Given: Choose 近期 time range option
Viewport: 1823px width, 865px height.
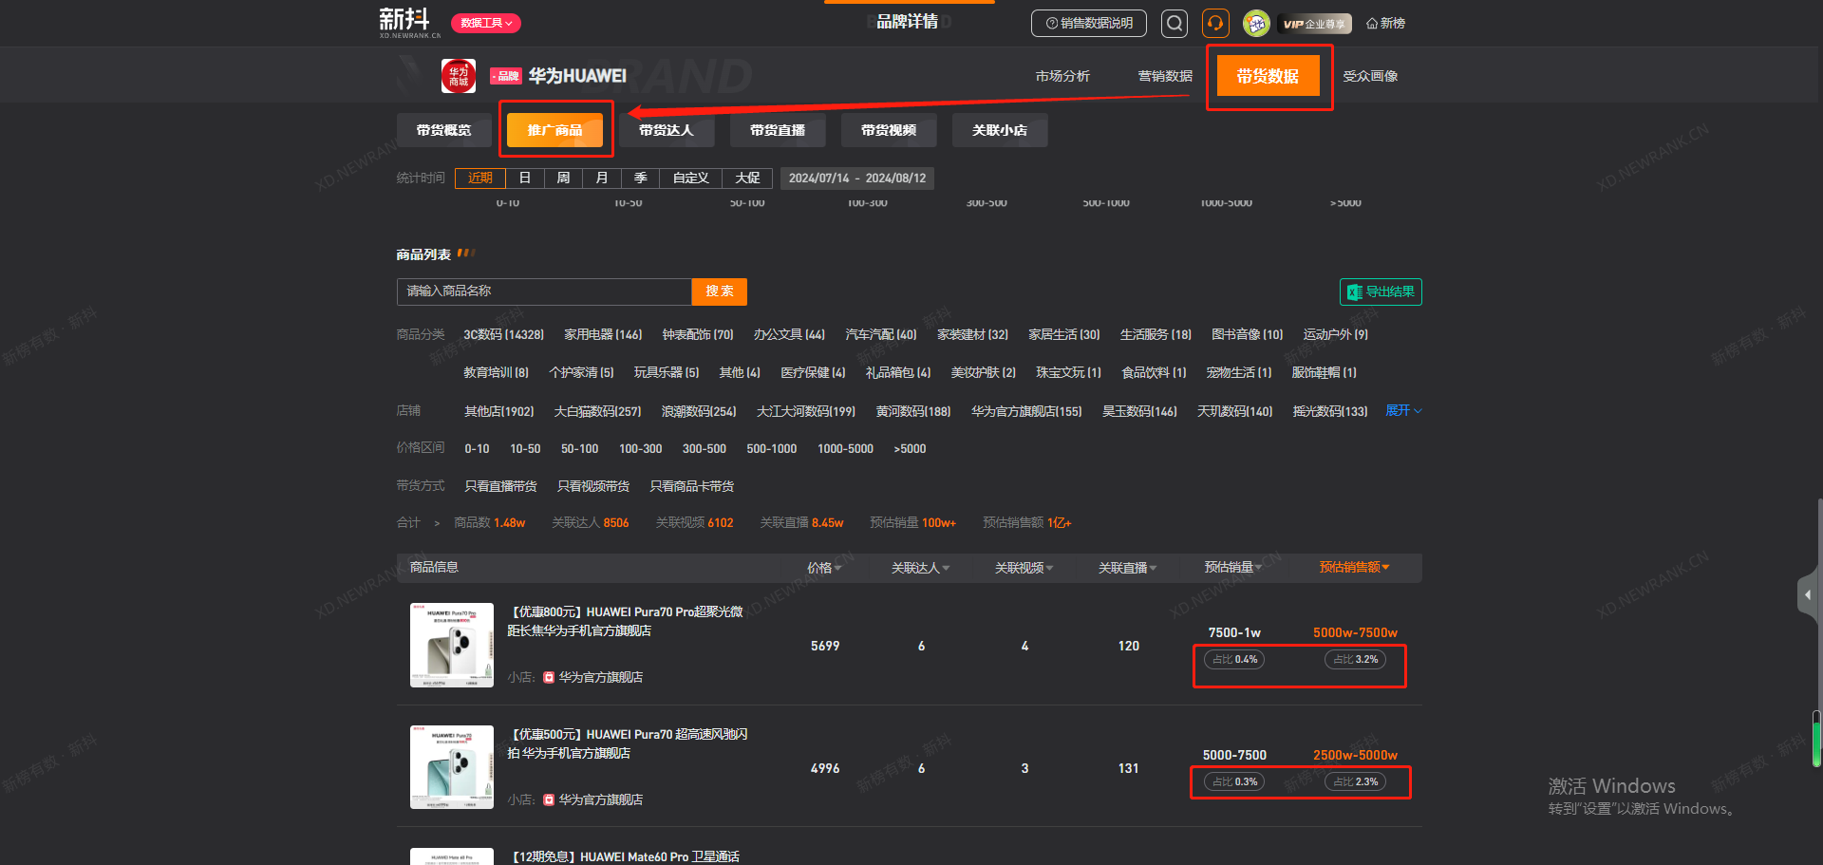Looking at the screenshot, I should (480, 179).
